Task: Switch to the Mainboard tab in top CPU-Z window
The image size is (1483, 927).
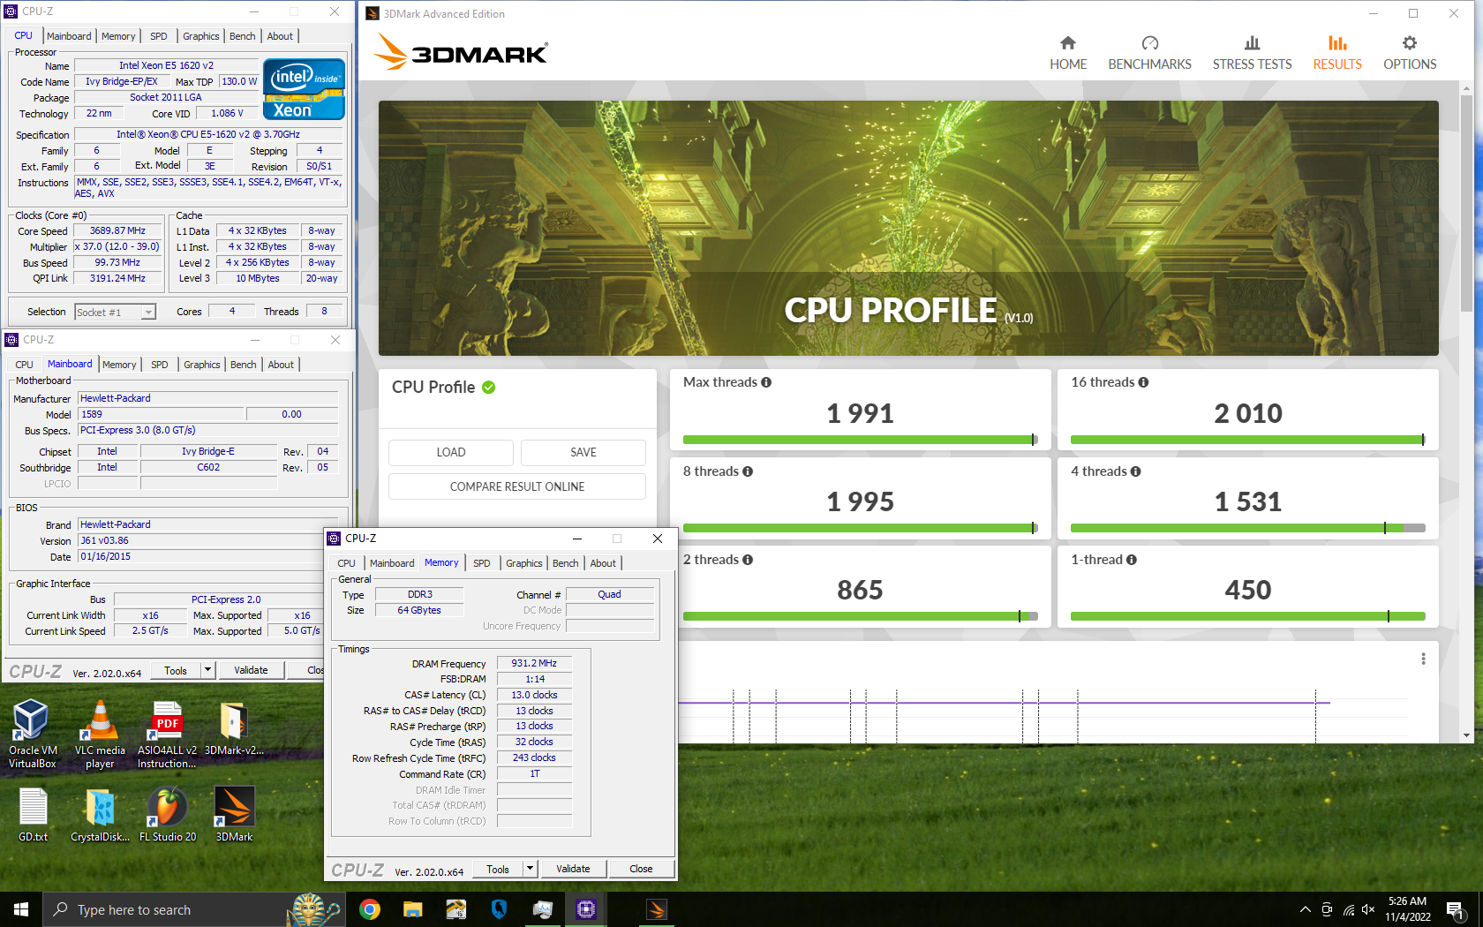Action: 69,36
